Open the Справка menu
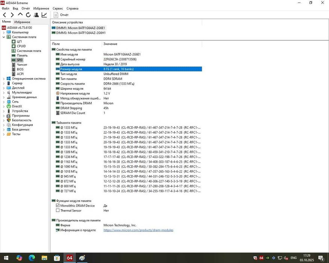Viewport: 329px width, 263px height. point(73,8)
